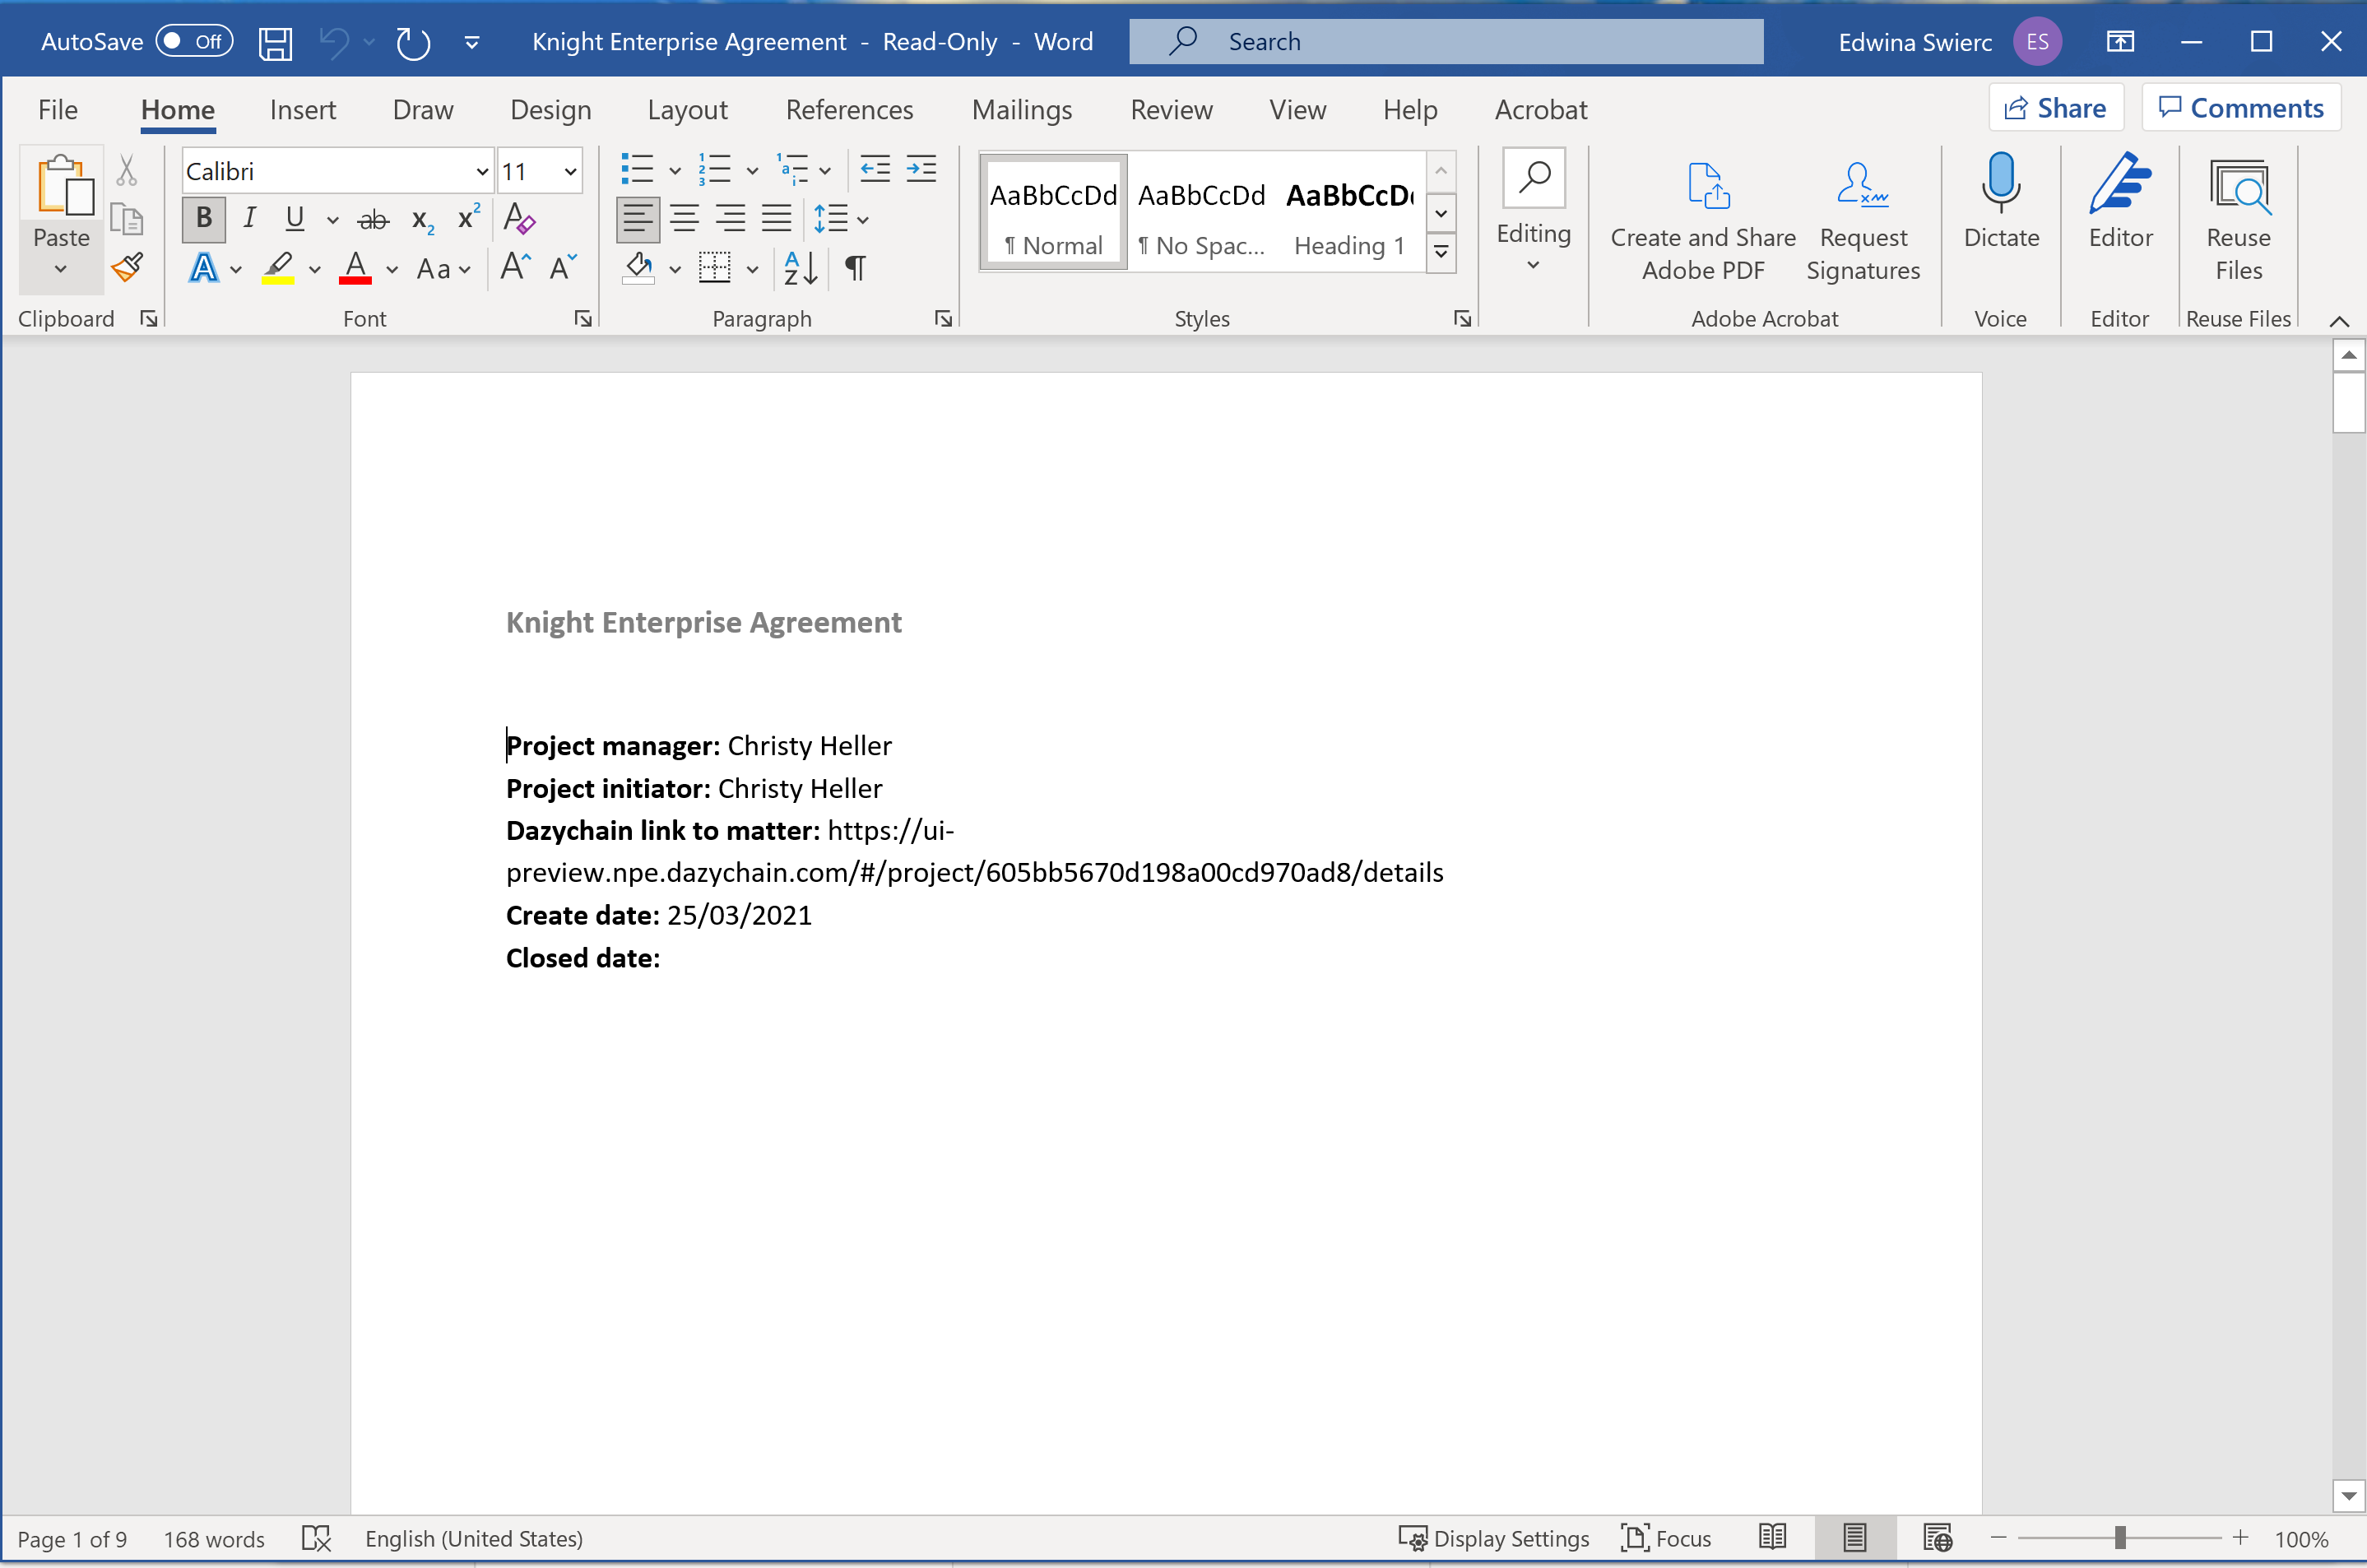Viewport: 2367px width, 1568px height.
Task: Apply Heading 1 style
Action: tap(1349, 213)
